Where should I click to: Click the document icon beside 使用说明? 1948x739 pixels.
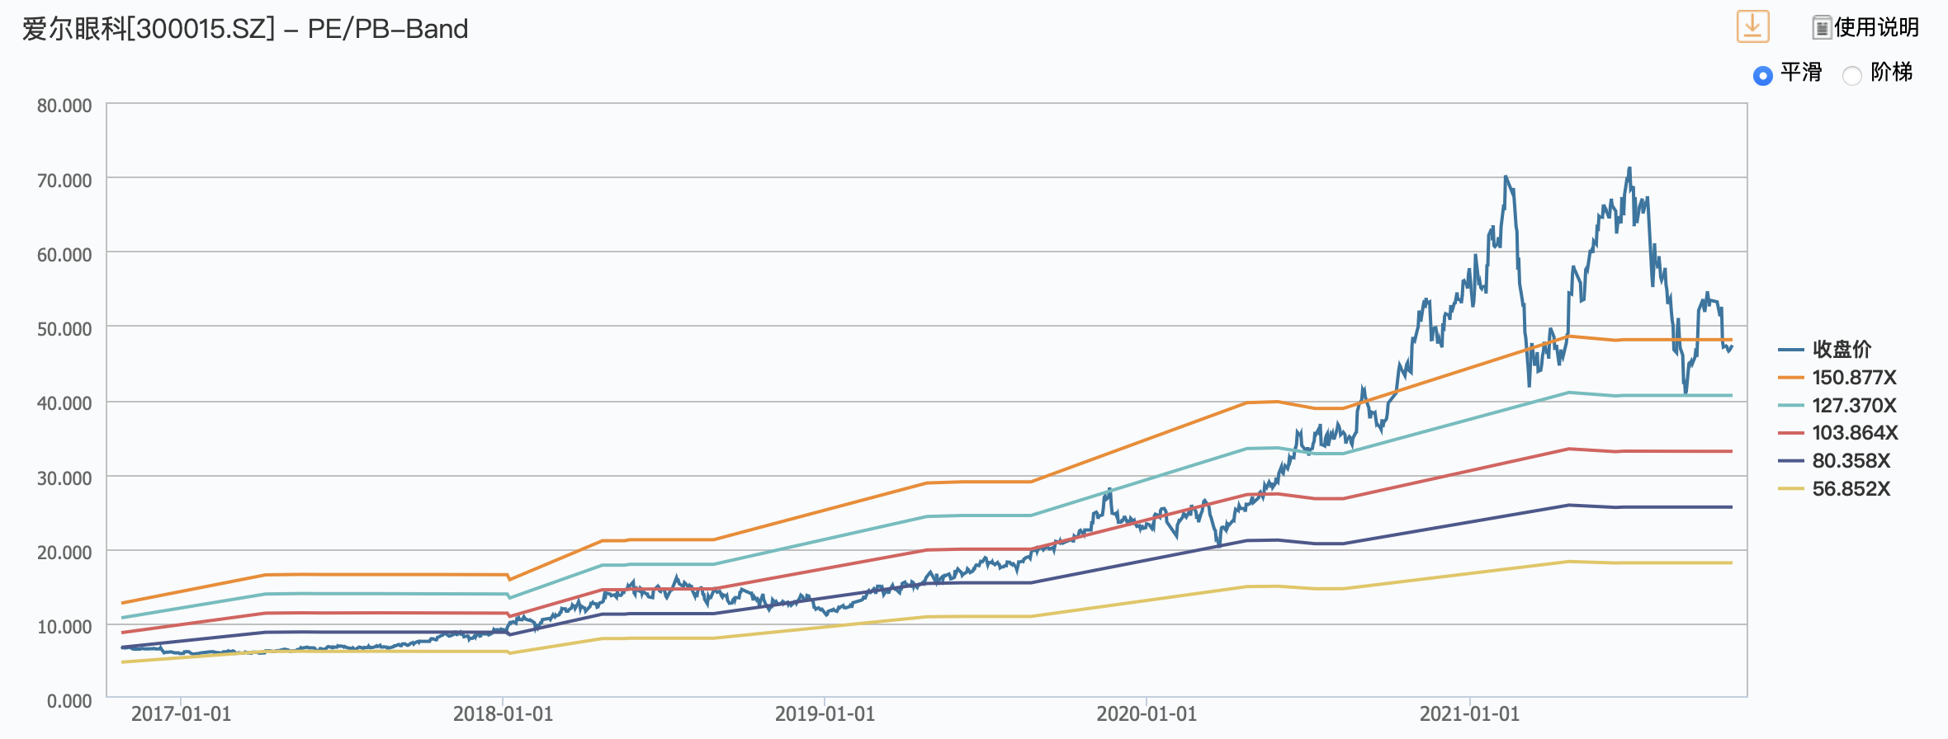click(x=1821, y=28)
